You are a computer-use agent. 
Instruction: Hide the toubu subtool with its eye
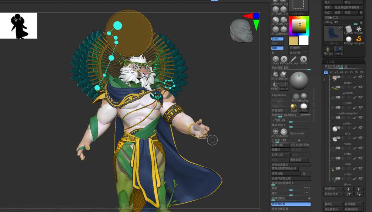click(x=361, y=77)
